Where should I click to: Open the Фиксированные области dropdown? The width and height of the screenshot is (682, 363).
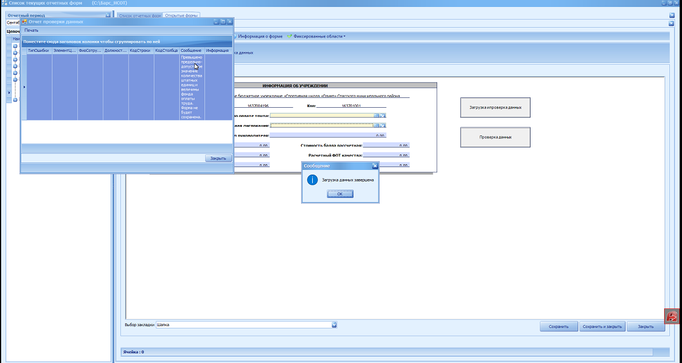coord(319,36)
